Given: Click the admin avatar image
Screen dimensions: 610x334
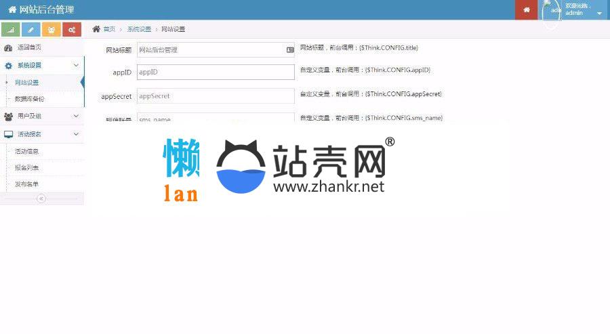Looking at the screenshot, I should 551,10.
